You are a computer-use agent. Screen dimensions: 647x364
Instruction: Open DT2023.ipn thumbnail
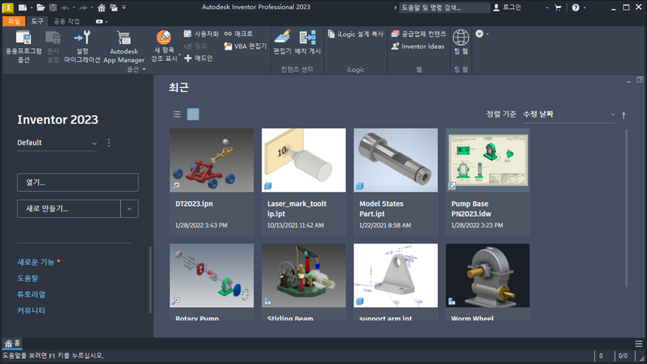tap(211, 160)
